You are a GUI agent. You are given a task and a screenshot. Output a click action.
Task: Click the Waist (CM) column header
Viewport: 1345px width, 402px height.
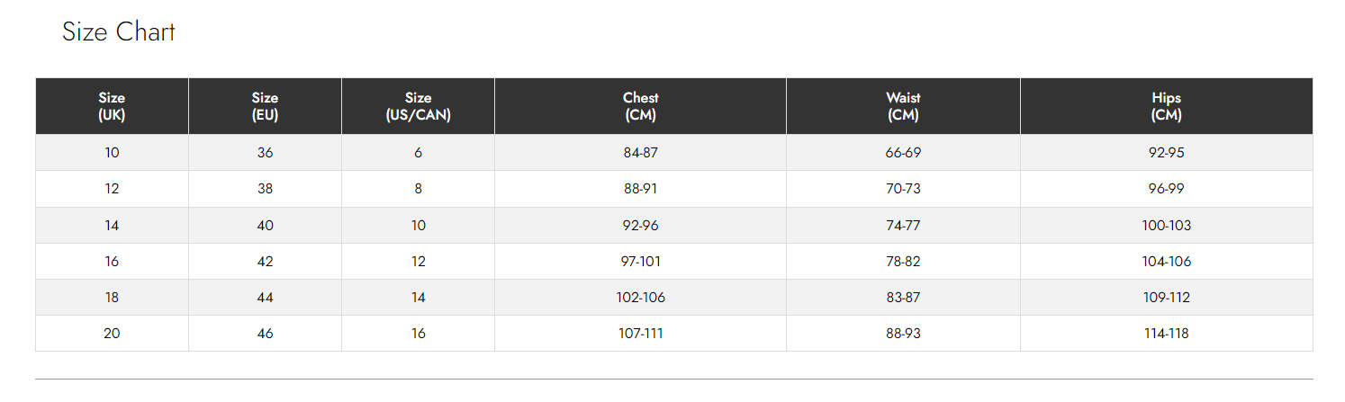coord(904,106)
